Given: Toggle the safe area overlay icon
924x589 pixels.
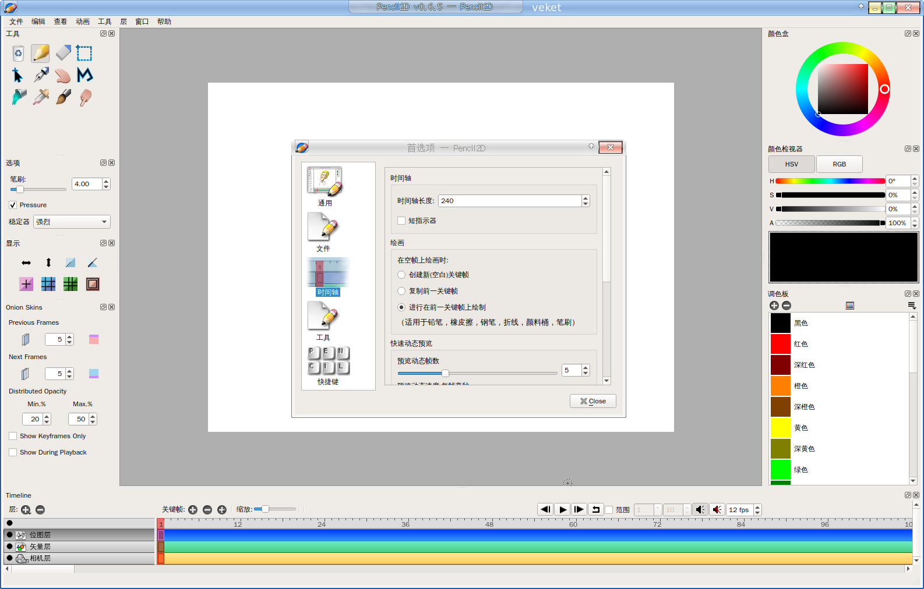Looking at the screenshot, I should (93, 284).
